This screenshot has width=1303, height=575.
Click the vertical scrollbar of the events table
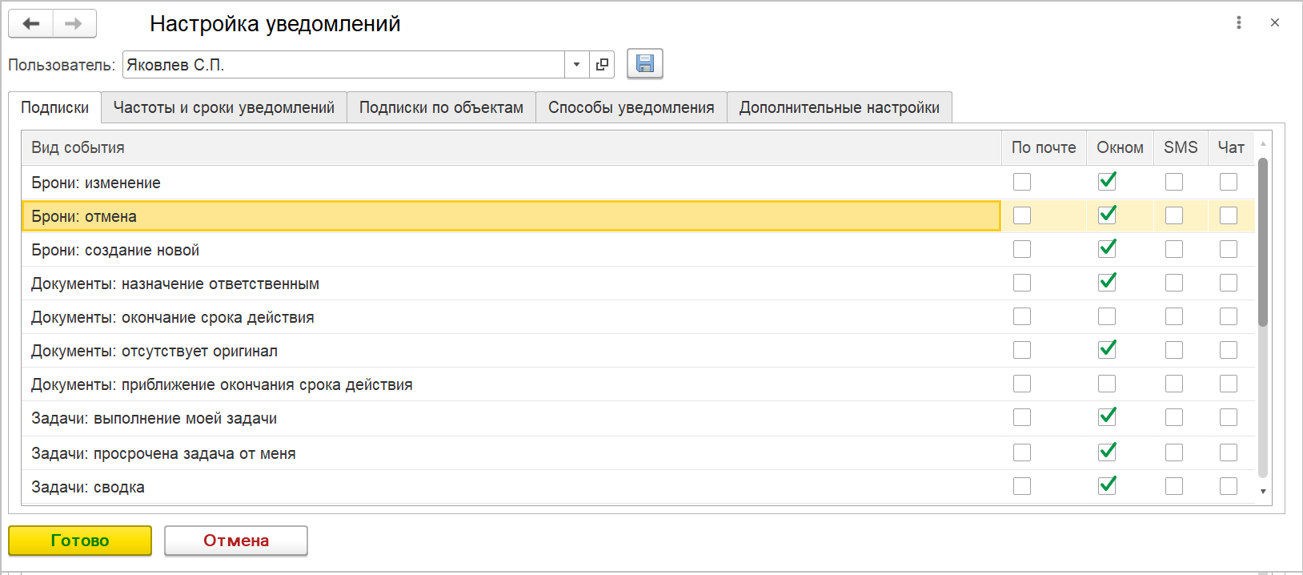1263,240
